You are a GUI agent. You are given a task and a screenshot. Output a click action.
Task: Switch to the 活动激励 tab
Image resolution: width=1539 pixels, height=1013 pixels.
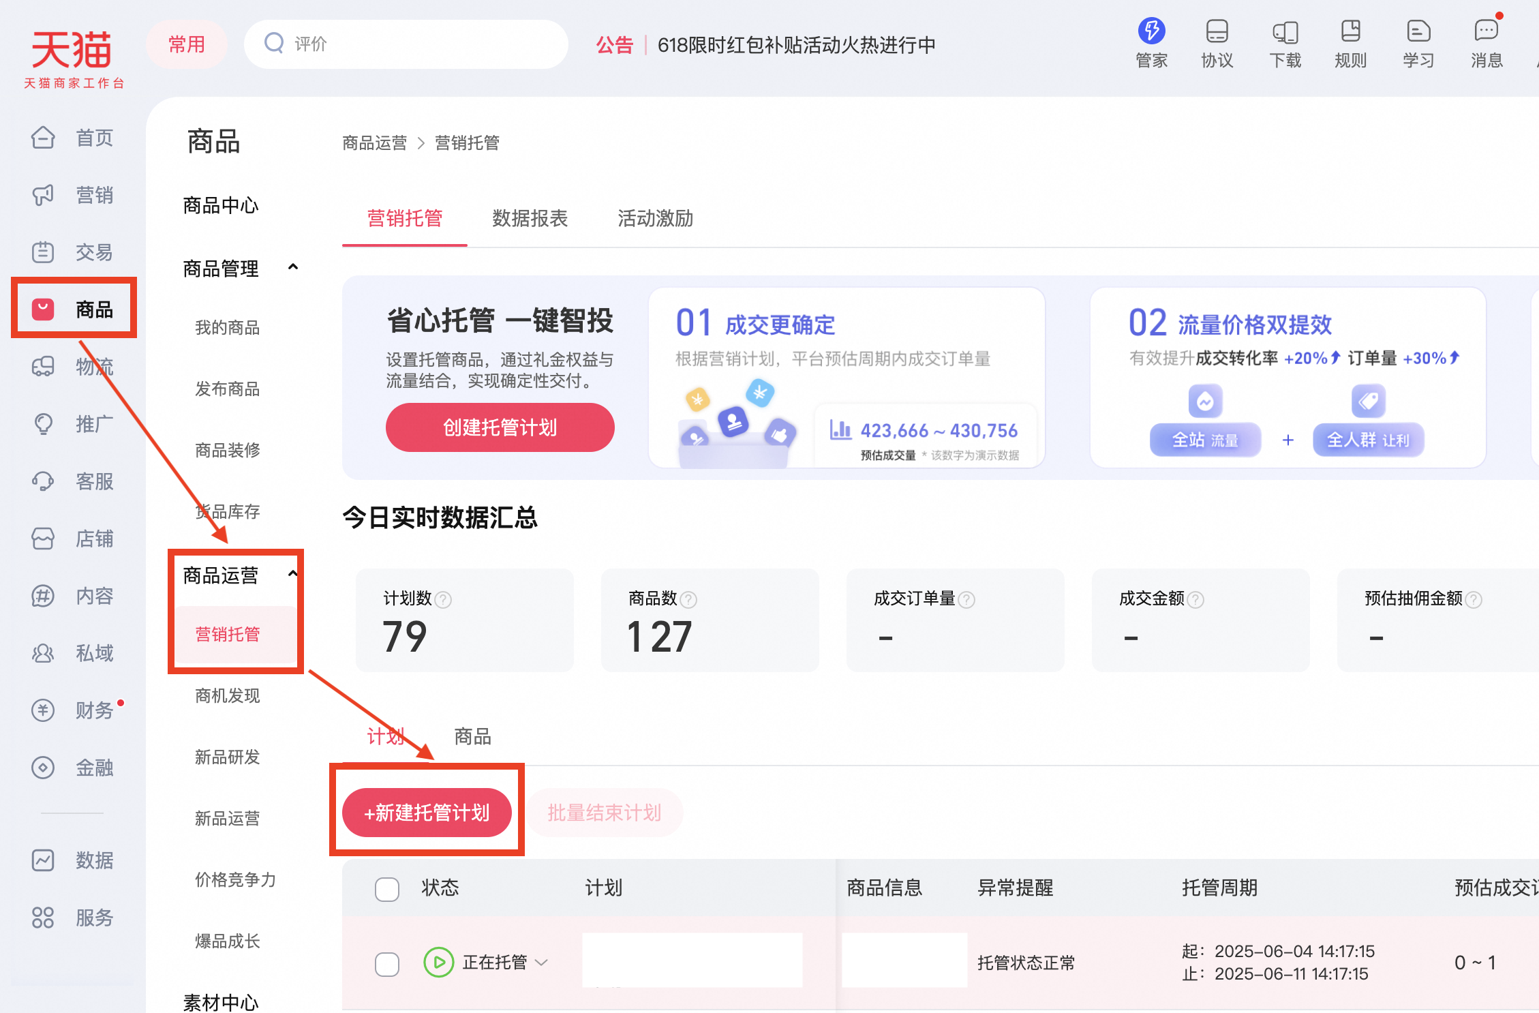(655, 218)
